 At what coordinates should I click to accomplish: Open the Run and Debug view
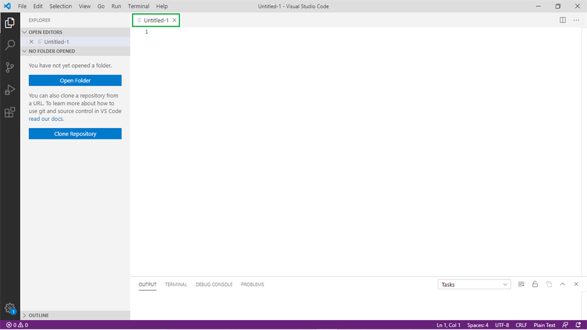[10, 90]
